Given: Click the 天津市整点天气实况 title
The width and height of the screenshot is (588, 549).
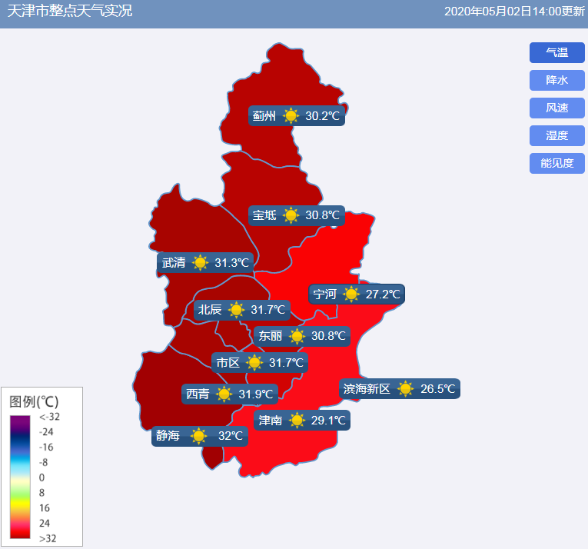Looking at the screenshot, I should point(70,12).
